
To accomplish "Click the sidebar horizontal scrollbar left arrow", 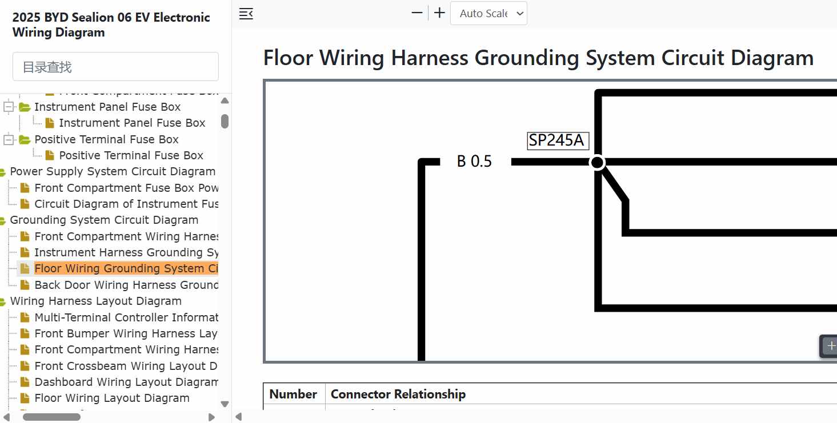I will [x=6, y=417].
